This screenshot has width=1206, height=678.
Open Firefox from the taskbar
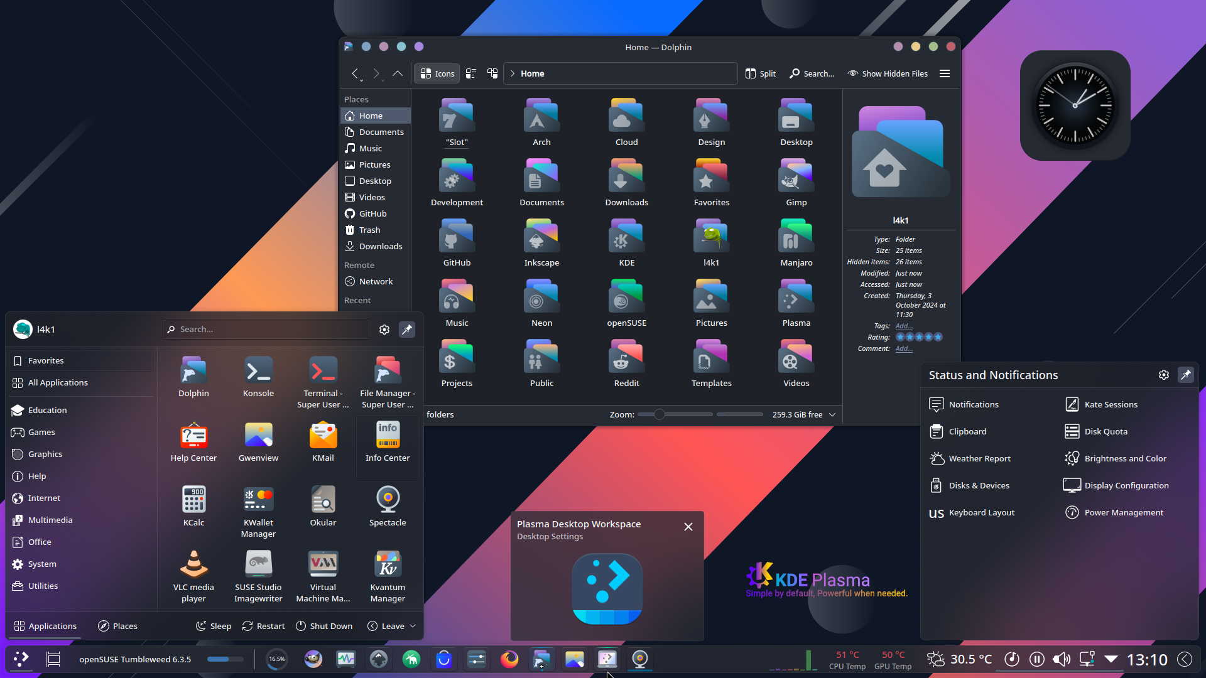click(509, 659)
